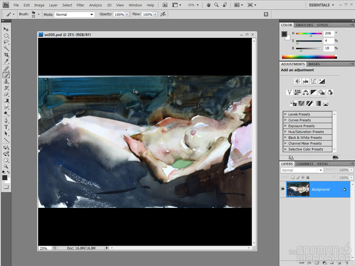
Task: Add a Brightness/Contrast adjustment
Action: tap(297, 81)
